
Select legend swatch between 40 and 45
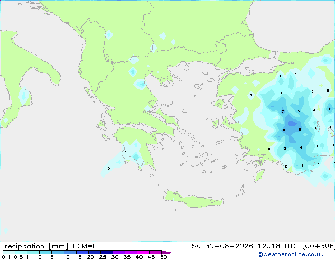pos(143,252)
